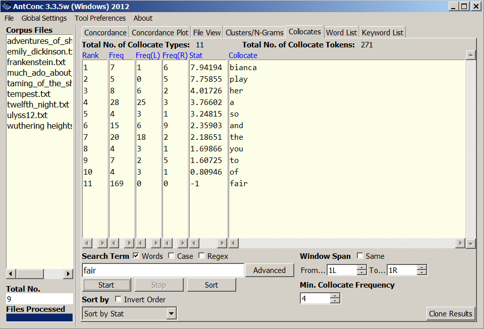Enable the Case checkbox

pyautogui.click(x=172, y=256)
